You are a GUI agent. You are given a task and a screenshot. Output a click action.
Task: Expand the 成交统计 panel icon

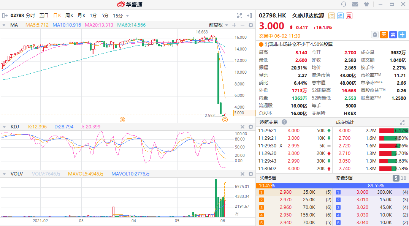click(x=402, y=122)
